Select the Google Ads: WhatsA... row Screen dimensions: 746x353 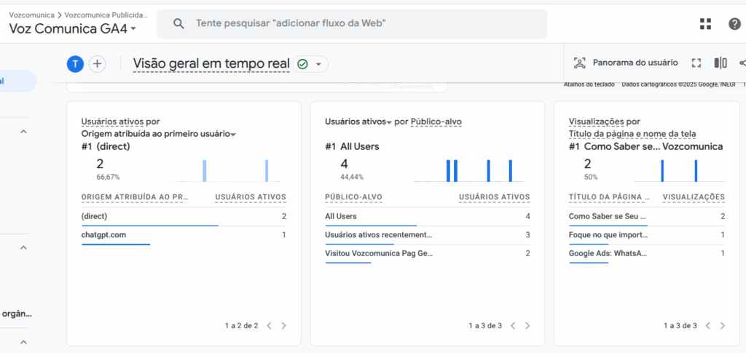click(647, 254)
